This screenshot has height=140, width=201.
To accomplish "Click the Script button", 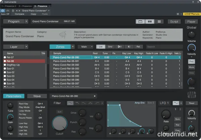I will click(x=174, y=21).
